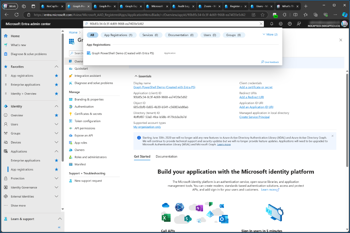
Task: Expand the Protection menu
Action: [56, 178]
